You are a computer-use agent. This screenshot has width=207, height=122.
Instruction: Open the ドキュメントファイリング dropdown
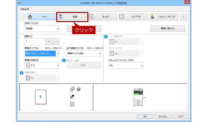[x=126, y=66]
